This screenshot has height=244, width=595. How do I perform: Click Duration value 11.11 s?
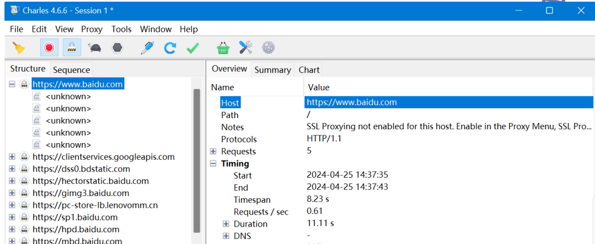point(320,223)
